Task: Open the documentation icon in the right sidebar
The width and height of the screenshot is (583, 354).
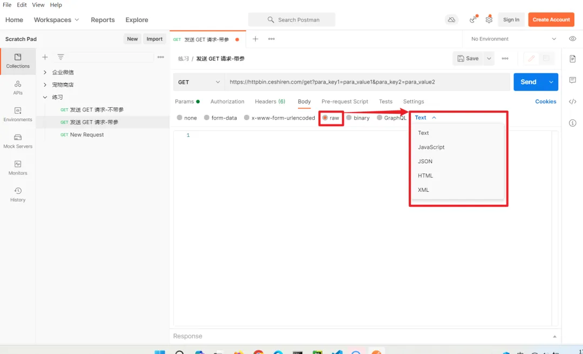Action: click(573, 59)
